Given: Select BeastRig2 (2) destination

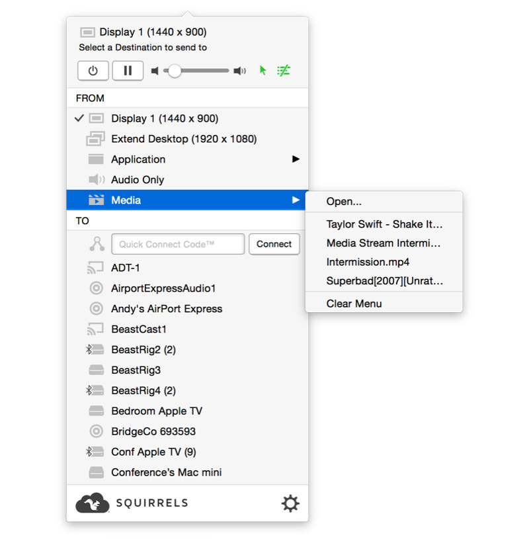Looking at the screenshot, I should [x=187, y=350].
